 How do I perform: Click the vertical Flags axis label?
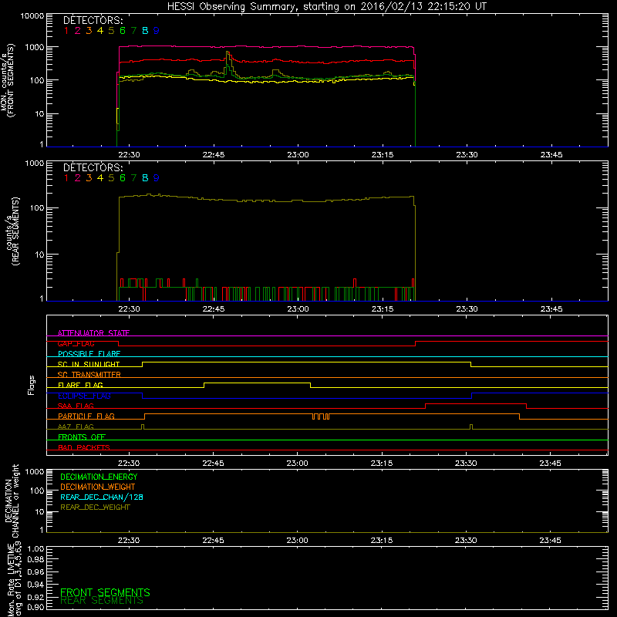coord(32,385)
